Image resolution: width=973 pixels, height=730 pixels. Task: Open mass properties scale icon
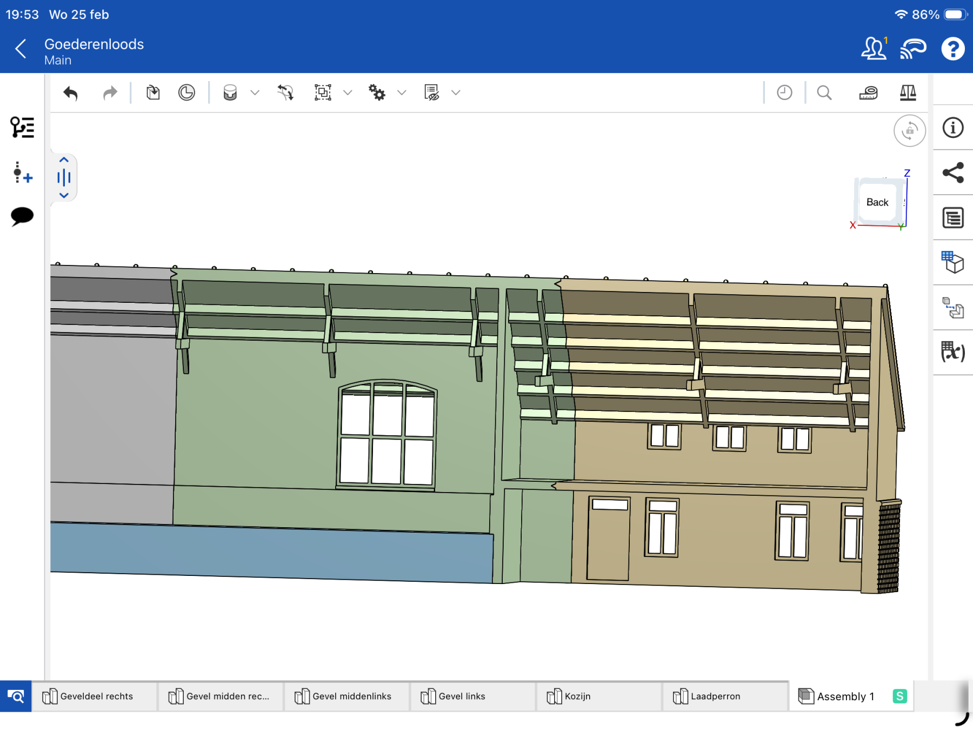point(908,93)
